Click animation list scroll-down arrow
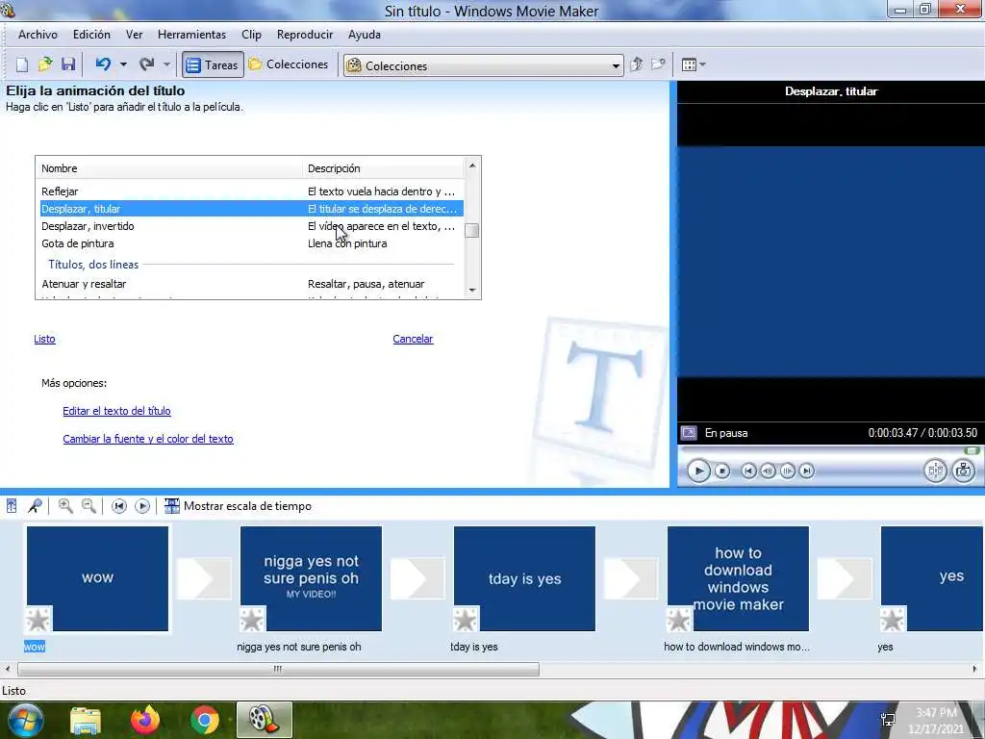 (x=471, y=291)
